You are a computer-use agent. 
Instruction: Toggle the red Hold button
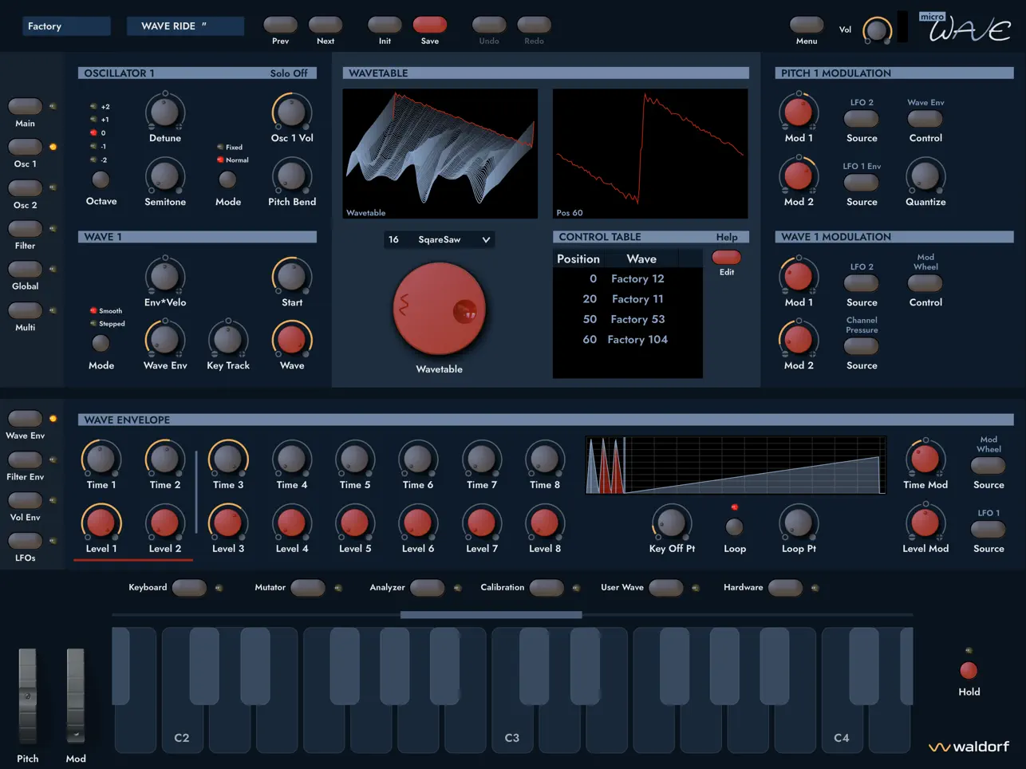[969, 670]
